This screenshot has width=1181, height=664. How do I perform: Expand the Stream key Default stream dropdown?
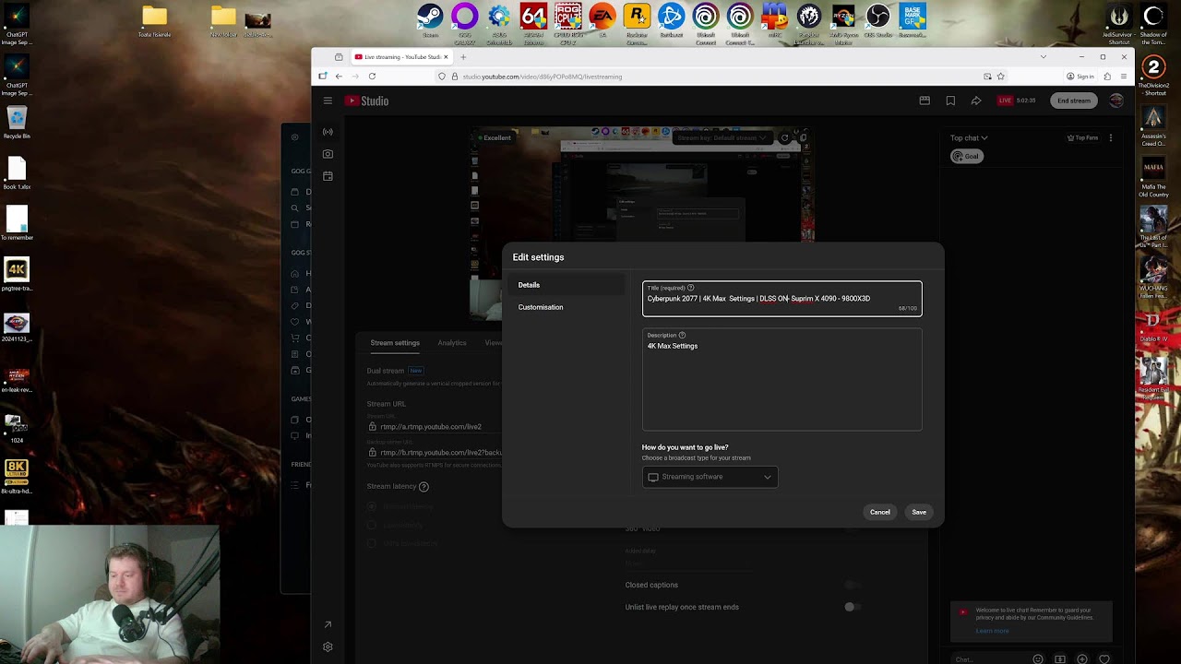[722, 138]
